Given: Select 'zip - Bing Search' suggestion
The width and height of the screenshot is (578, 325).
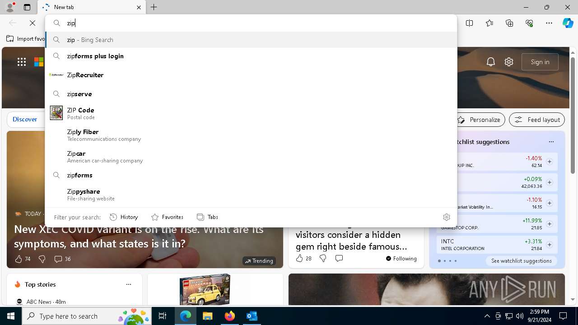Looking at the screenshot, I should 251,40.
